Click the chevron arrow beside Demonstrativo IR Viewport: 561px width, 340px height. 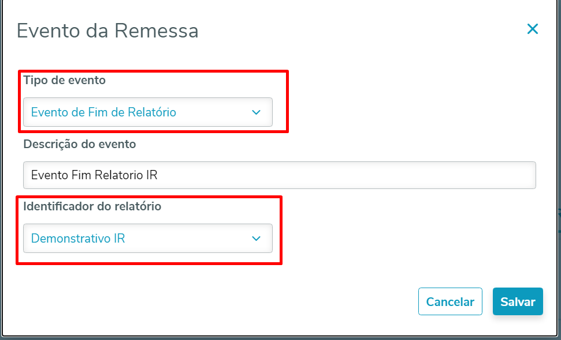click(x=257, y=239)
